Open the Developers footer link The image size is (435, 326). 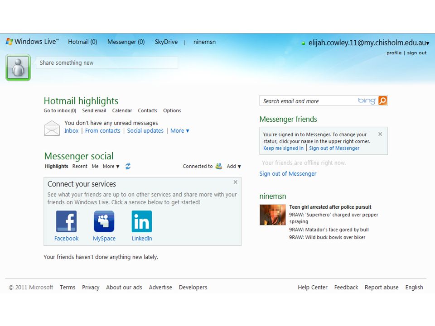[x=193, y=288]
